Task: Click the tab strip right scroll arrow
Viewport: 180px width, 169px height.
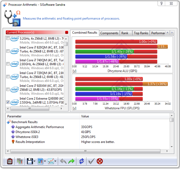Action: click(172, 33)
